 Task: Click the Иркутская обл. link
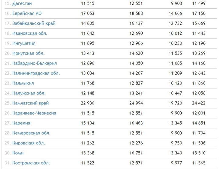click(x=29, y=53)
